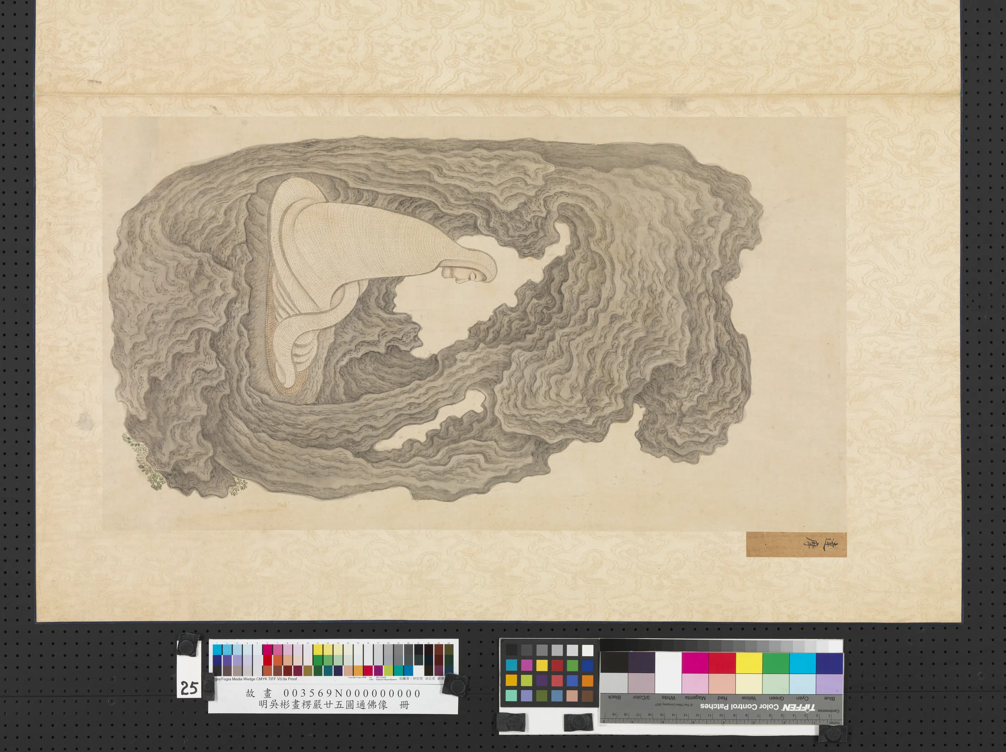Click the upside-down Magenta label

tap(695, 698)
